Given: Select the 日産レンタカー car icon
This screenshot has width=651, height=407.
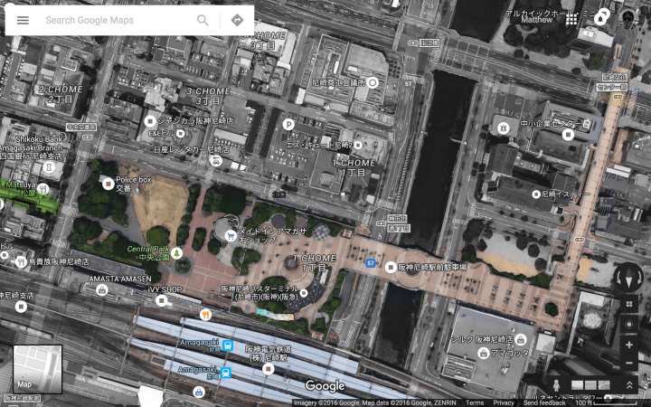Looking at the screenshot, I should tap(216, 161).
